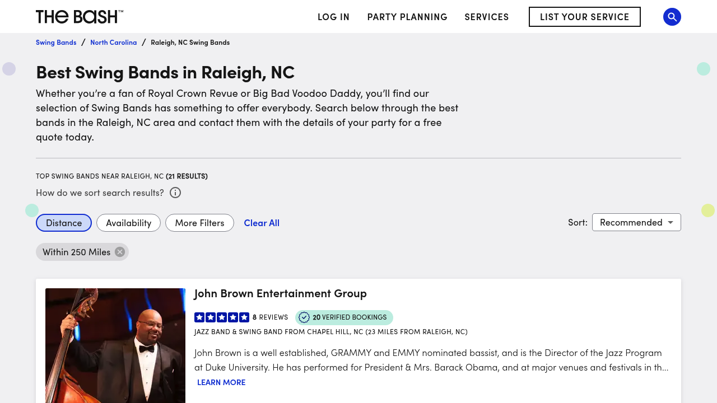
Task: Open the Swing Bands breadcrumb link
Action: [x=56, y=43]
